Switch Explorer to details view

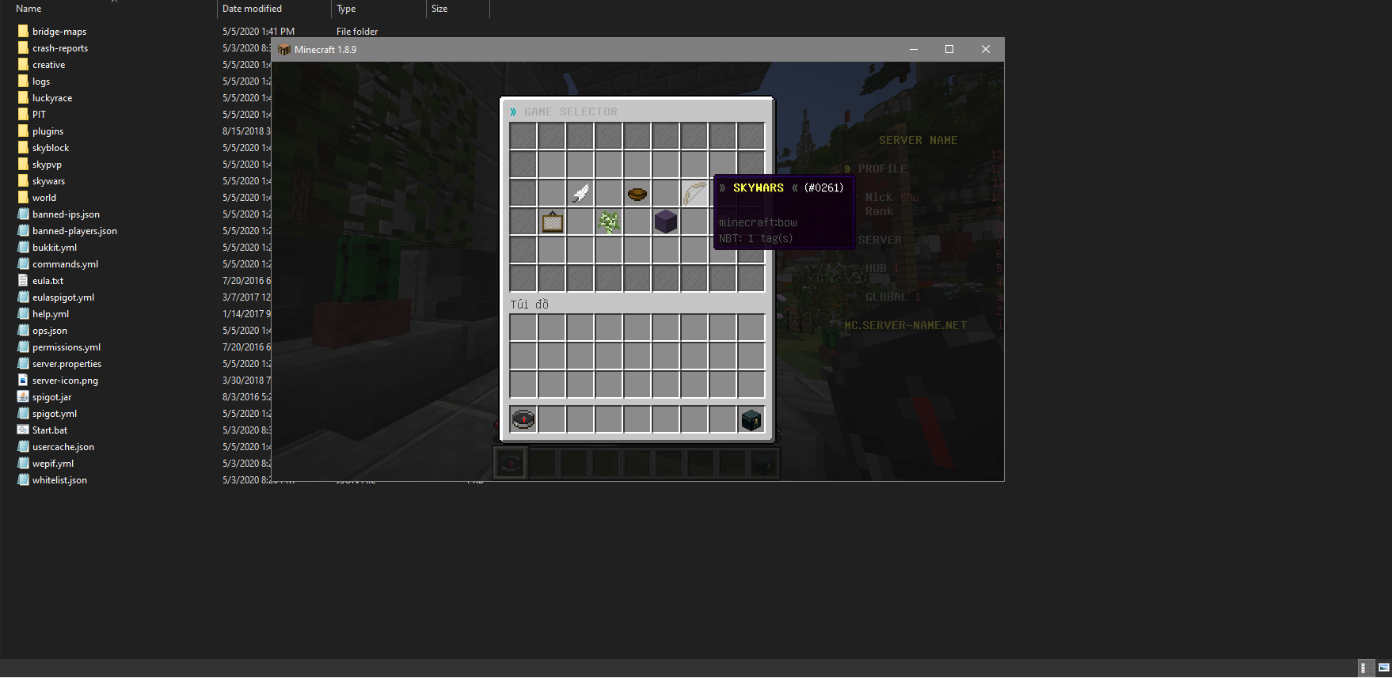pos(1366,668)
